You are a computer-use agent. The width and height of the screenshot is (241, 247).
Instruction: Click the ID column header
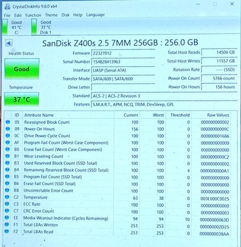[x=17, y=115]
